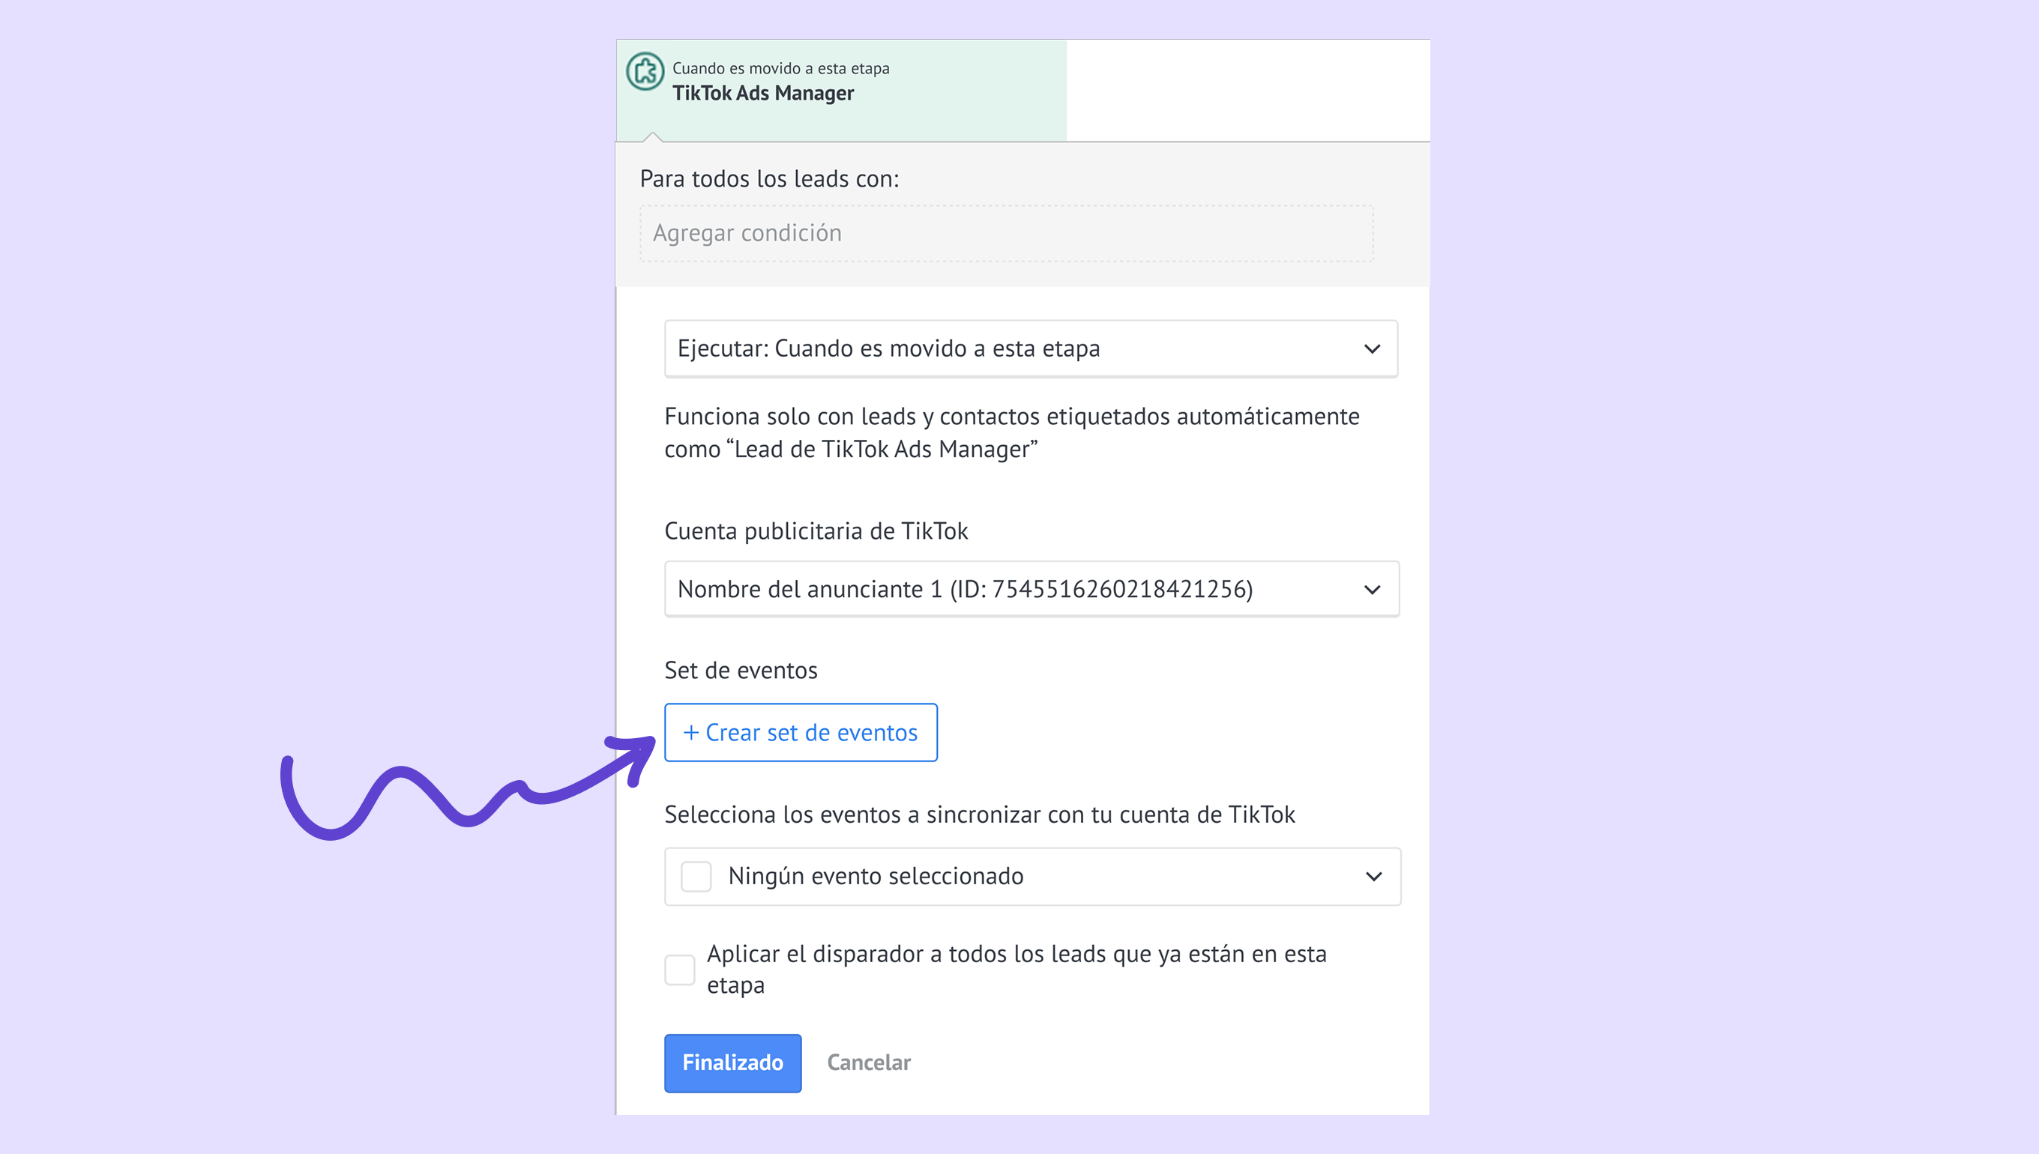The width and height of the screenshot is (2039, 1154).
Task: Click the plus icon on Crear set de eventos
Action: pyautogui.click(x=690, y=732)
